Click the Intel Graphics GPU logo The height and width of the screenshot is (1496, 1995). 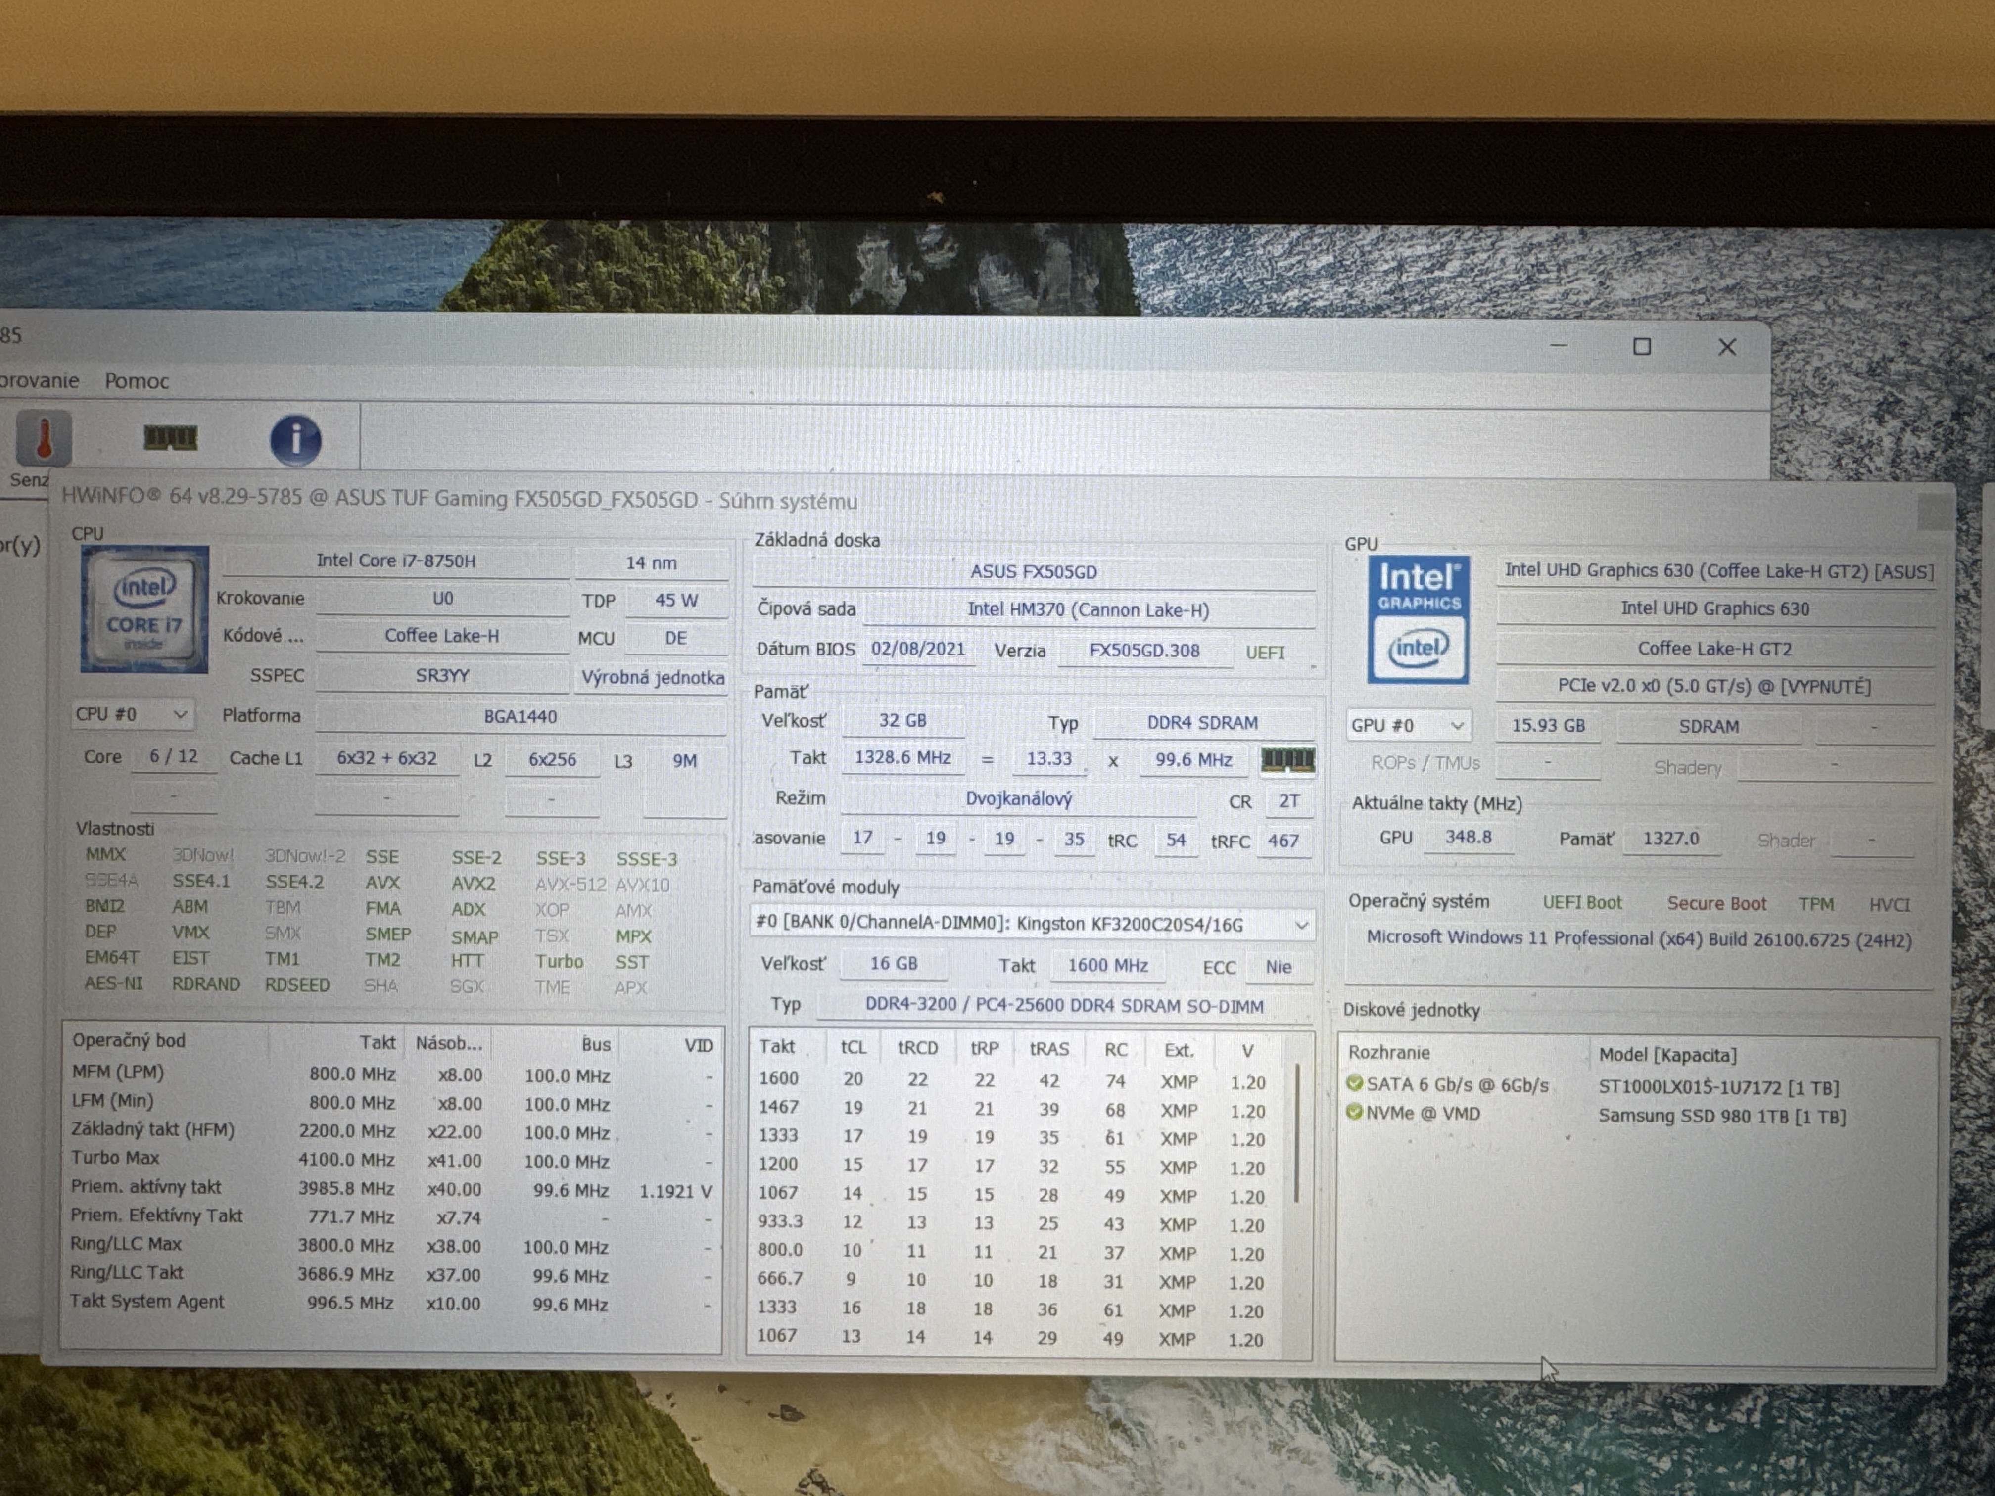pyautogui.click(x=1418, y=619)
